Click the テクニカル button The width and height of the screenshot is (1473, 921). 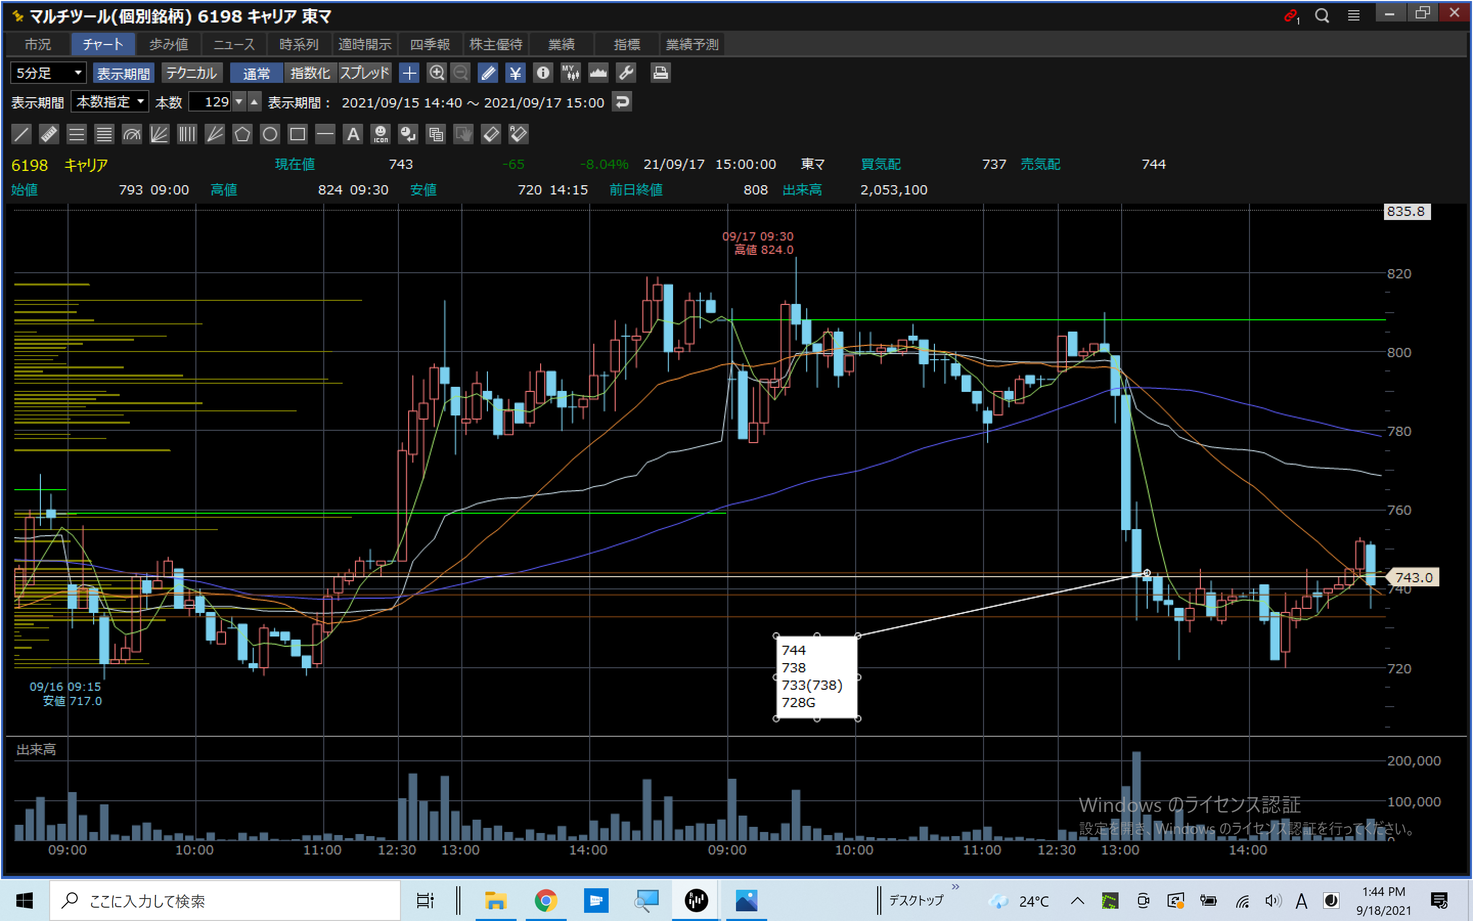pyautogui.click(x=192, y=73)
